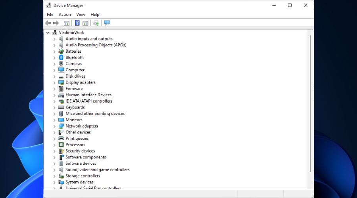
Task: Select the Cameras label
Action: tap(73, 64)
